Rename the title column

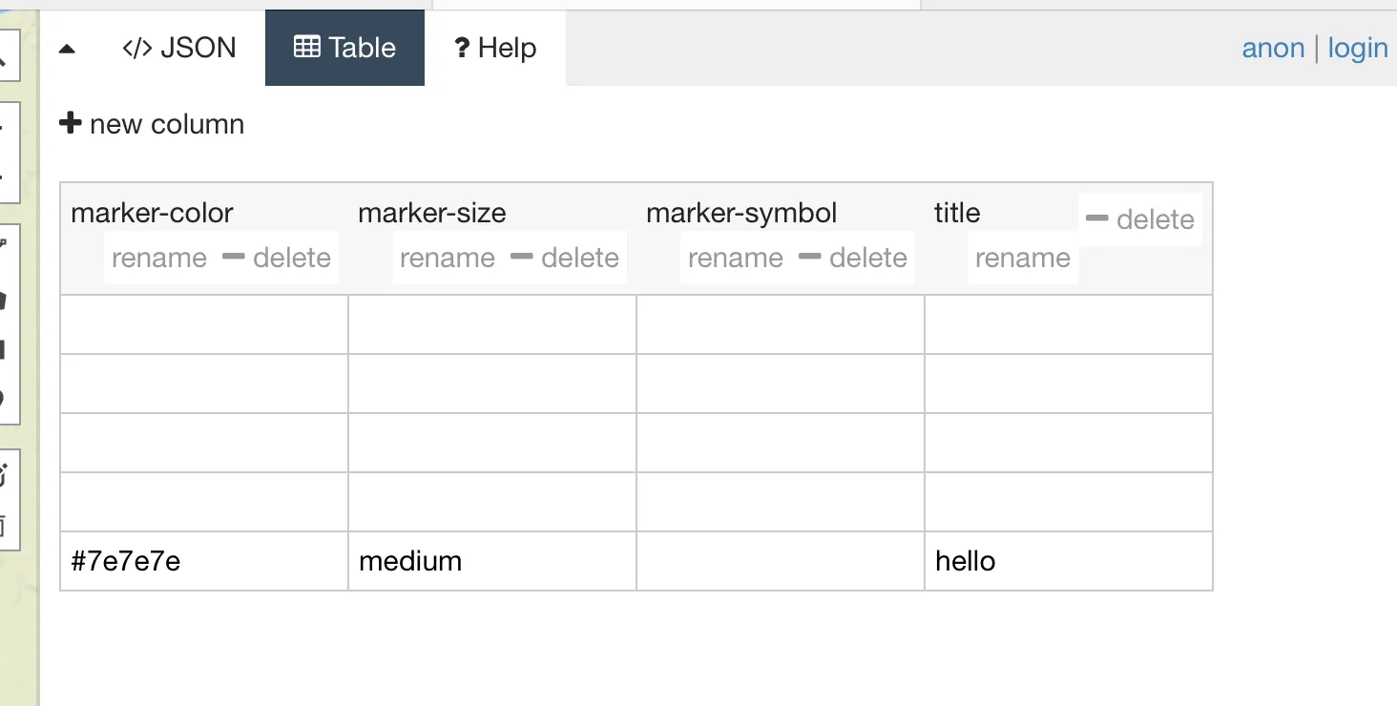click(1022, 258)
